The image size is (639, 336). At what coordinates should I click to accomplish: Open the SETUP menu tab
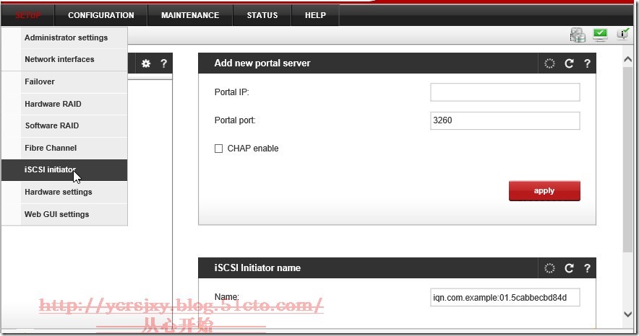click(27, 15)
